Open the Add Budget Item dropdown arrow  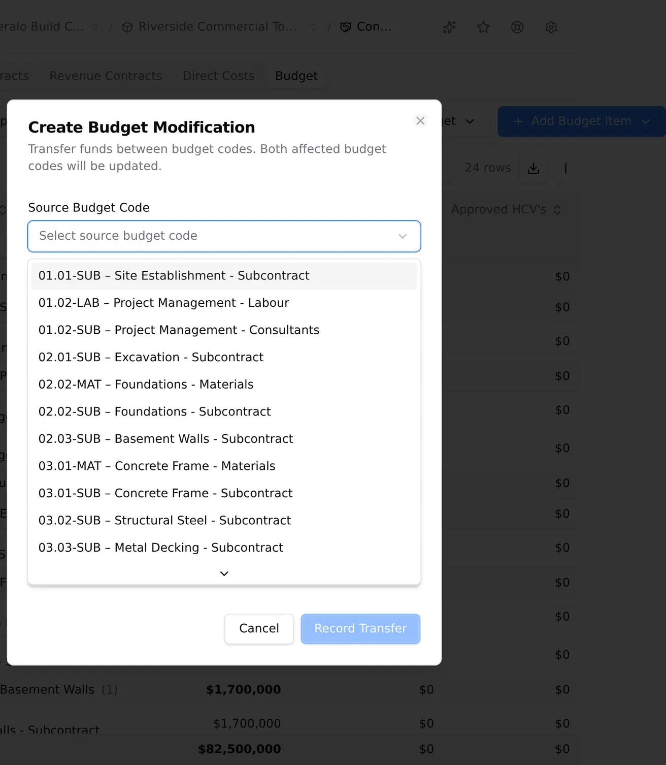coord(646,121)
